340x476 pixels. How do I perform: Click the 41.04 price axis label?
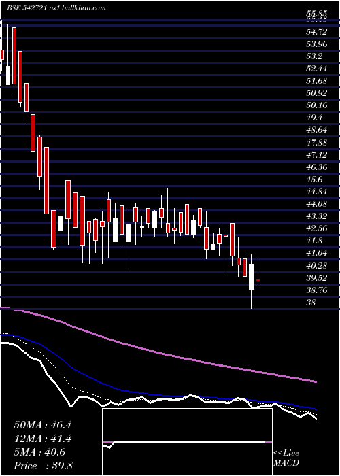click(317, 253)
